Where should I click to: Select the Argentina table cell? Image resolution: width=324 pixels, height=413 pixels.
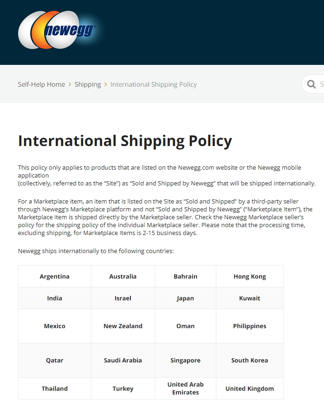pos(55,276)
